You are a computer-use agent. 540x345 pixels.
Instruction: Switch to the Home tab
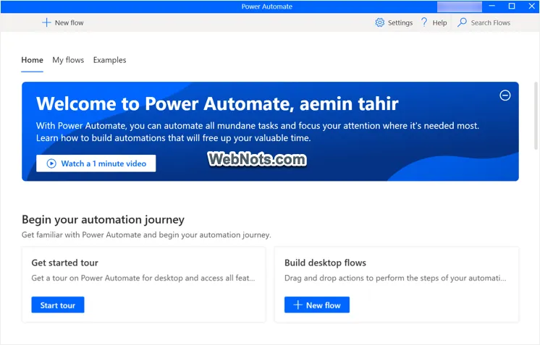pos(32,60)
